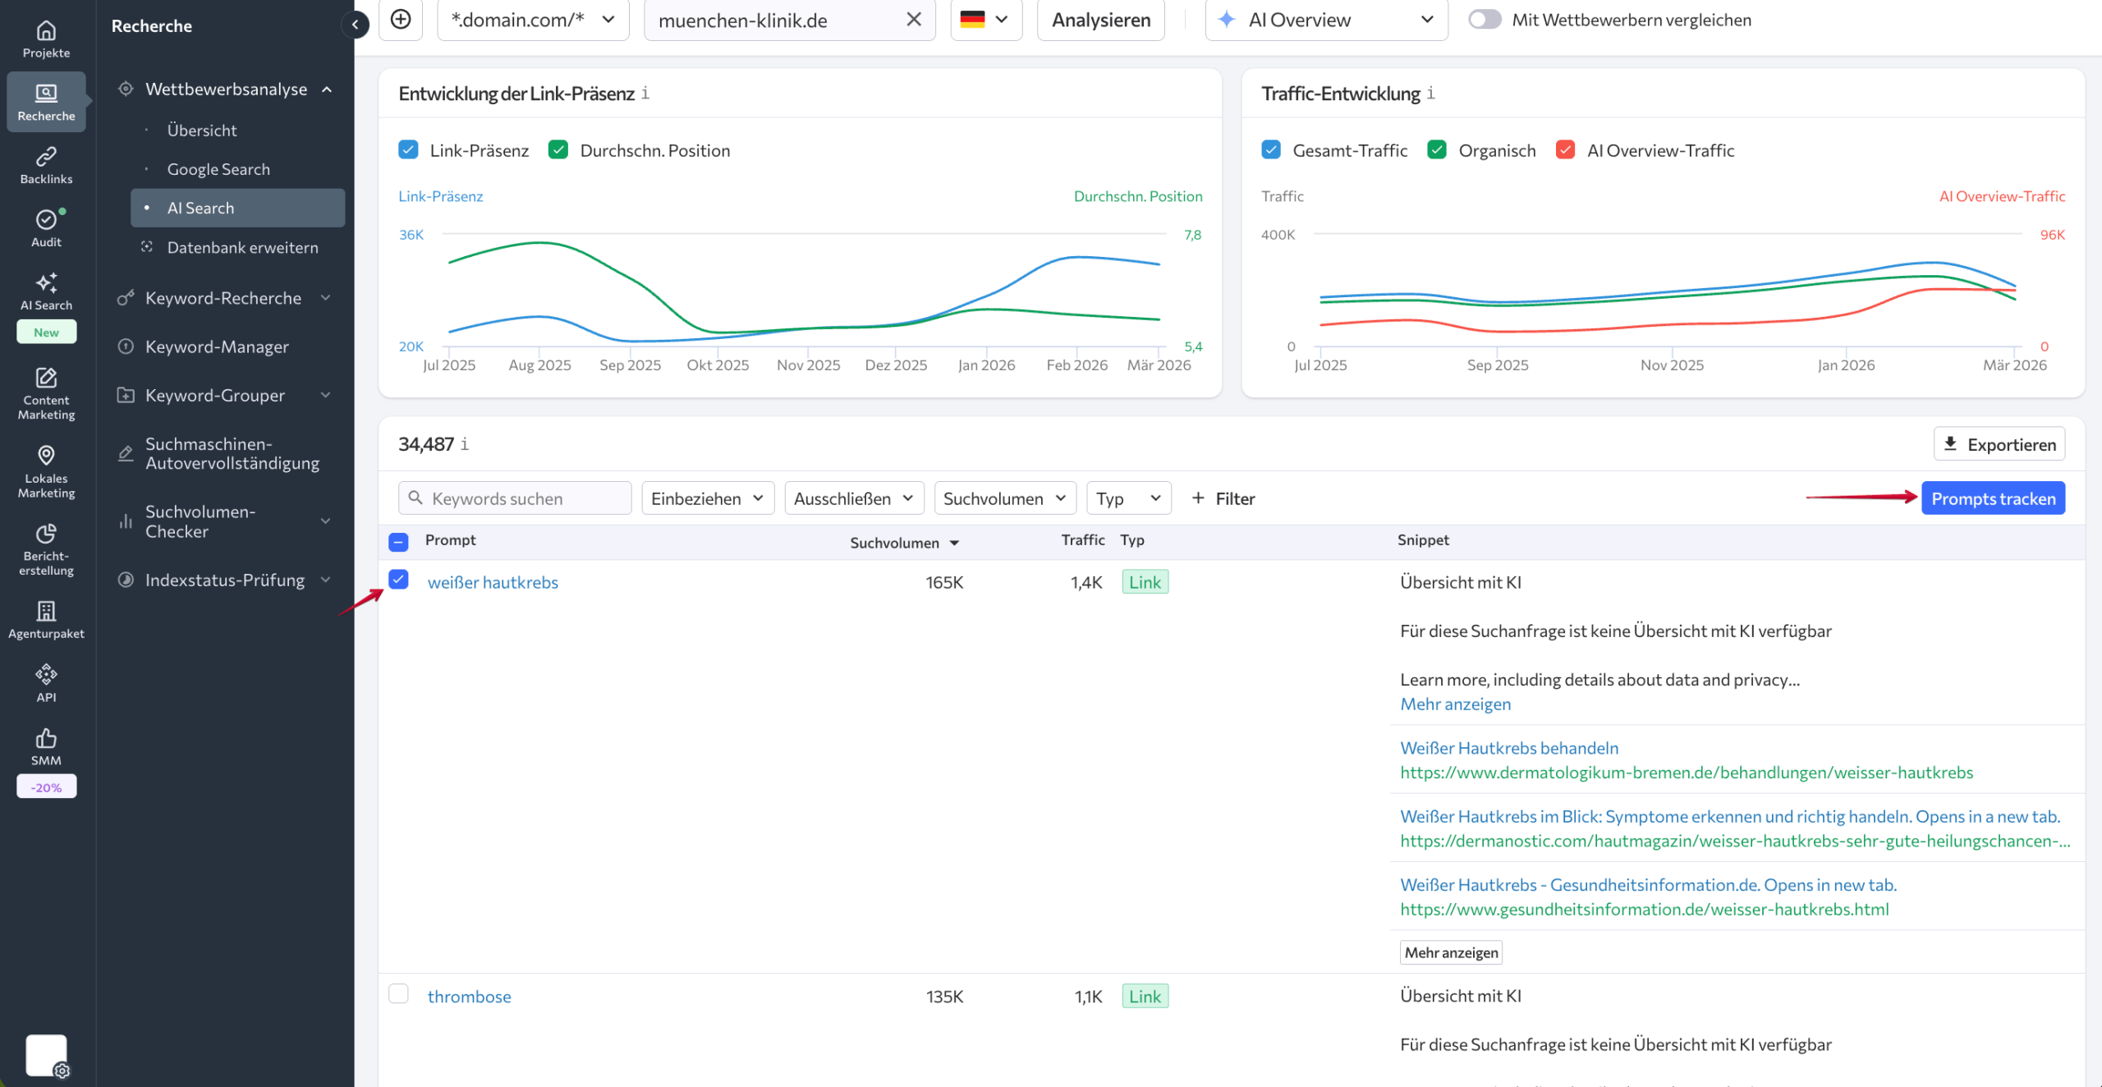Click the plus circle add button
This screenshot has width=2102, height=1087.
(401, 20)
